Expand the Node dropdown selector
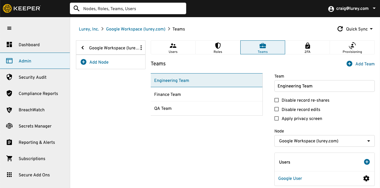 (324, 141)
